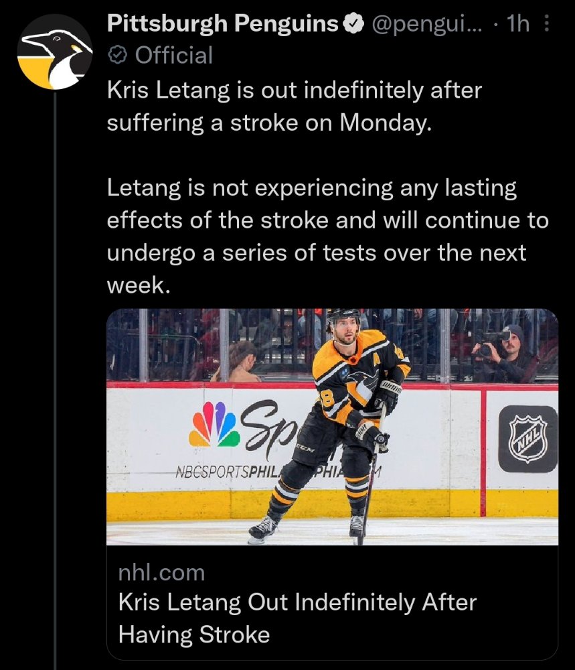Open the 1h tweet timestamp
The width and height of the screenshot is (575, 670).
(x=517, y=24)
